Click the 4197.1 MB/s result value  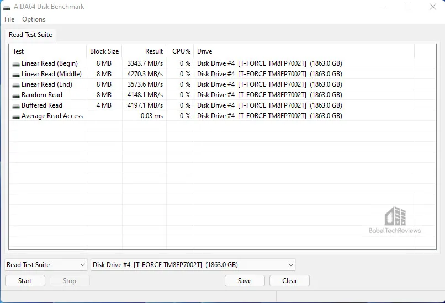tap(145, 105)
